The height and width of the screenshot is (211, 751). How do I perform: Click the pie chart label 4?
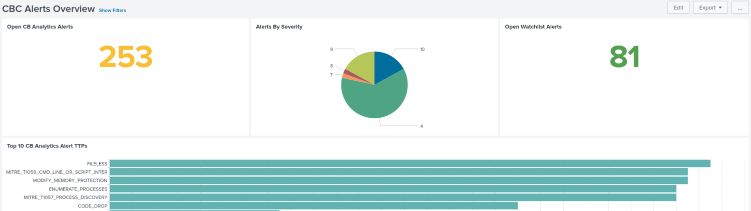click(422, 126)
